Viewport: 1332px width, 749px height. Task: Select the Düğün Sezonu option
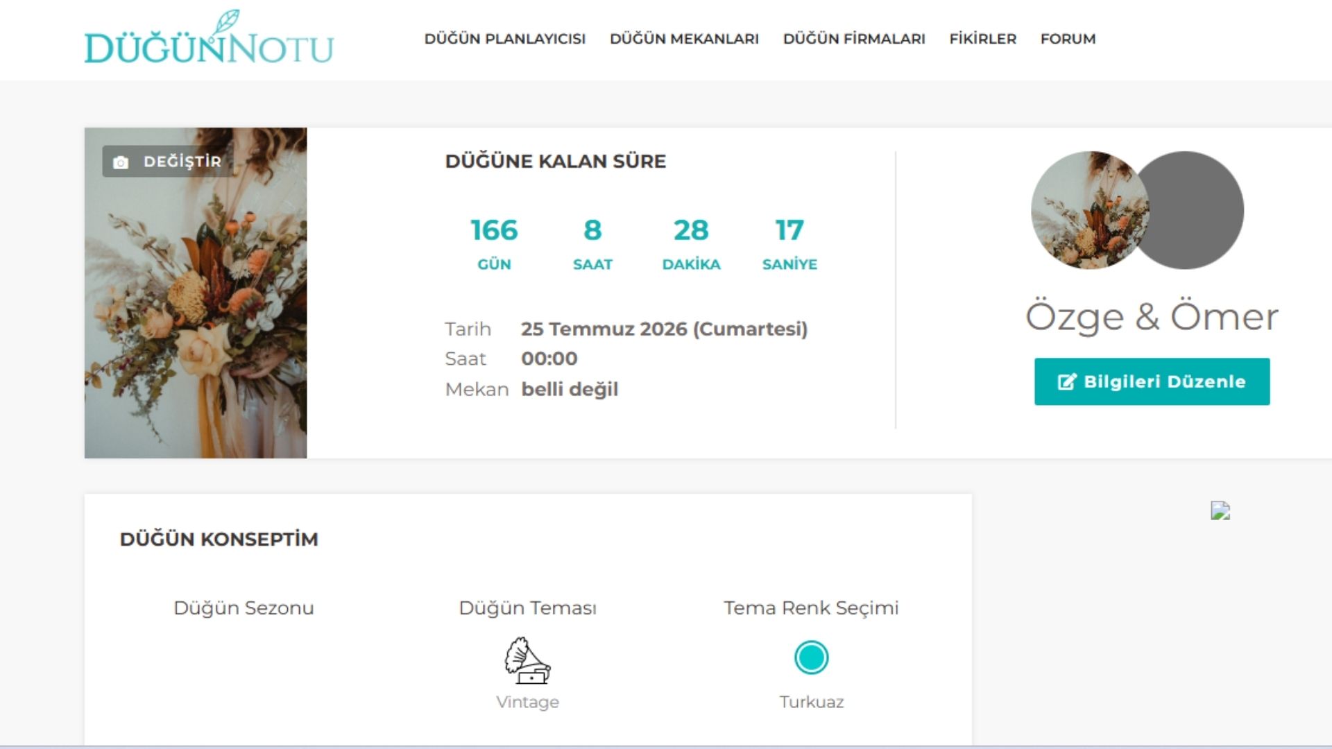(244, 608)
